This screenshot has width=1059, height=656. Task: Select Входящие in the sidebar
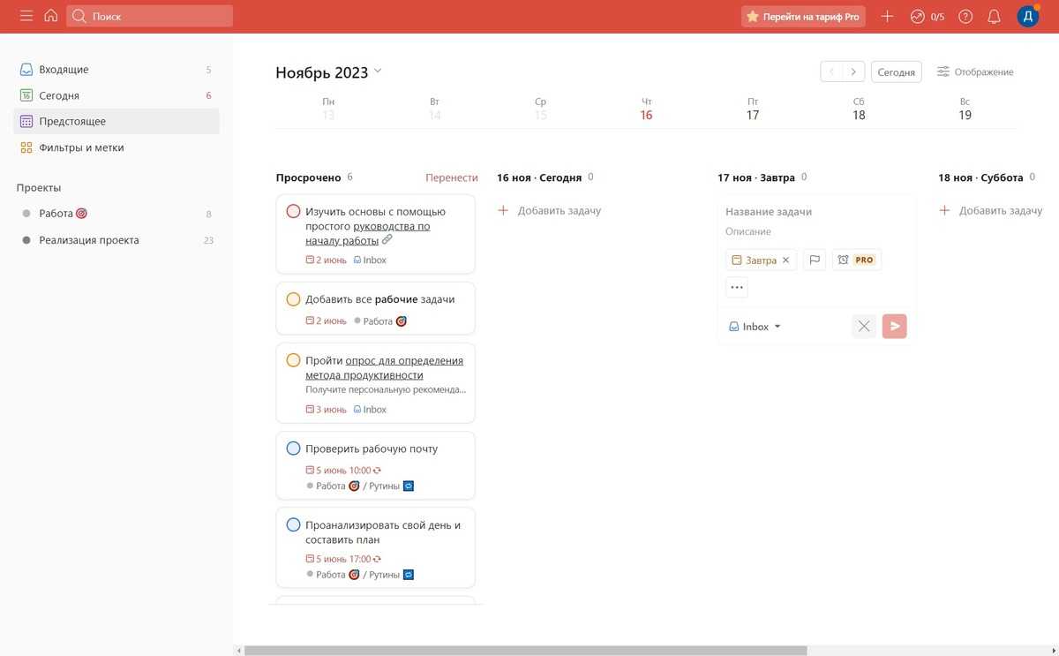[64, 70]
